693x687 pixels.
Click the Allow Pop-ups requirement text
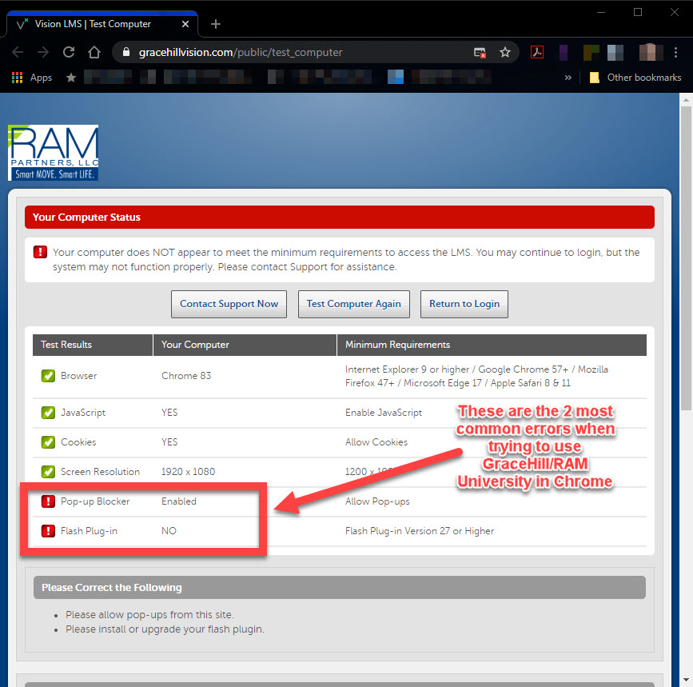pyautogui.click(x=377, y=501)
